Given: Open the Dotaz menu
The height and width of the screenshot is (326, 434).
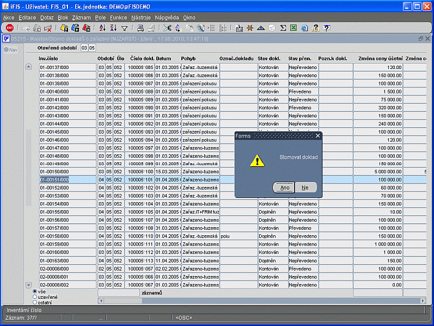Looking at the screenshot, I should (x=47, y=18).
